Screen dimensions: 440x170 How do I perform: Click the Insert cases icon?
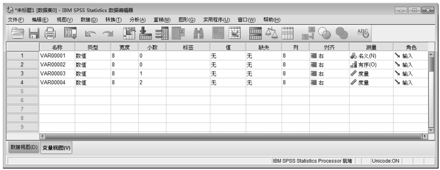pos(218,33)
